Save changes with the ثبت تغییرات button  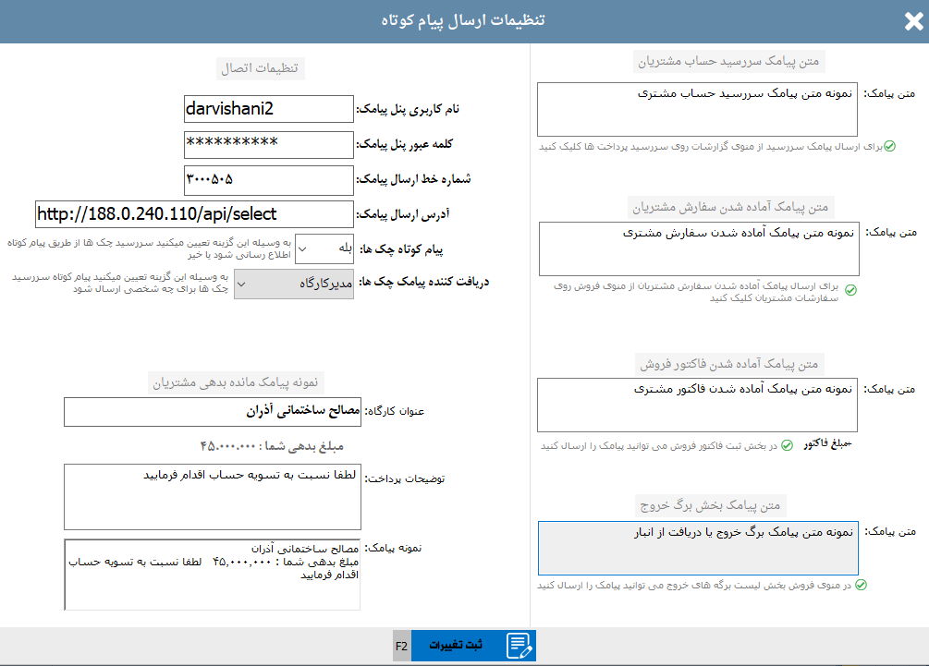(473, 646)
